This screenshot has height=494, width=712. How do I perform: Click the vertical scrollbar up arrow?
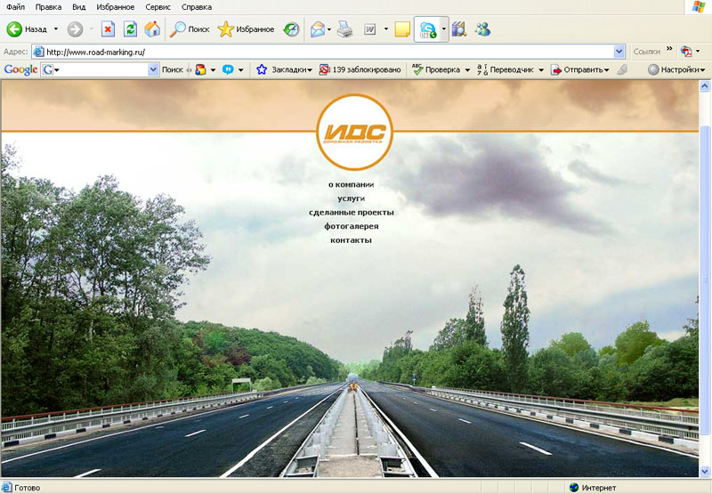pos(705,85)
